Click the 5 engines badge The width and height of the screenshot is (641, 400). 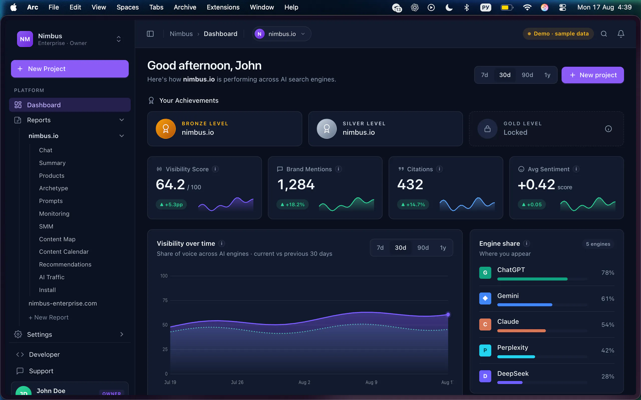click(598, 244)
